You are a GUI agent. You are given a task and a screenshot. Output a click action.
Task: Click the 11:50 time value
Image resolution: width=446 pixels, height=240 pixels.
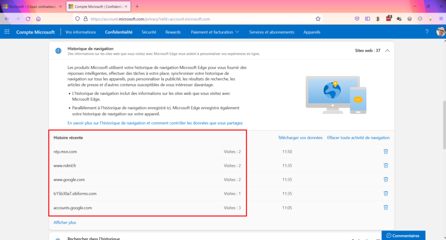[x=287, y=152]
